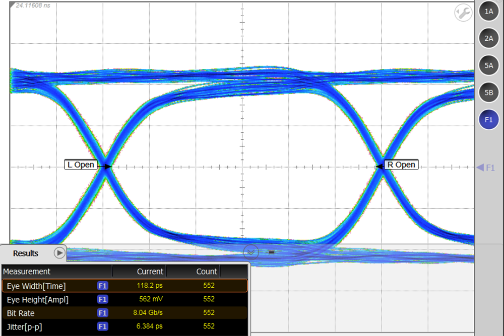Select the Eye Height[Ampl] measurement row
Image resolution: width=504 pixels, height=336 pixels.
(x=45, y=299)
